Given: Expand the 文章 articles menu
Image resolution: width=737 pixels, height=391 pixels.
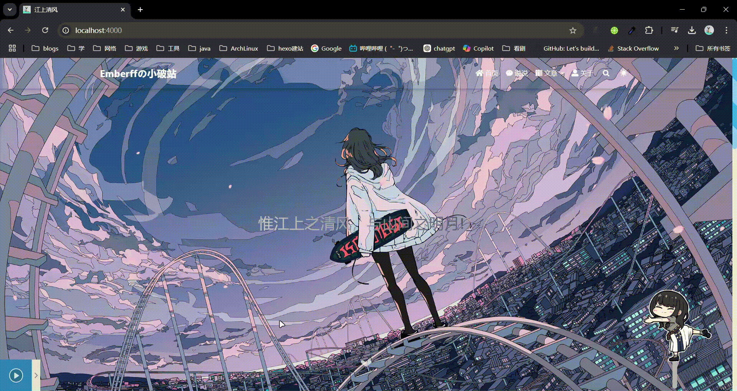Looking at the screenshot, I should [x=550, y=73].
